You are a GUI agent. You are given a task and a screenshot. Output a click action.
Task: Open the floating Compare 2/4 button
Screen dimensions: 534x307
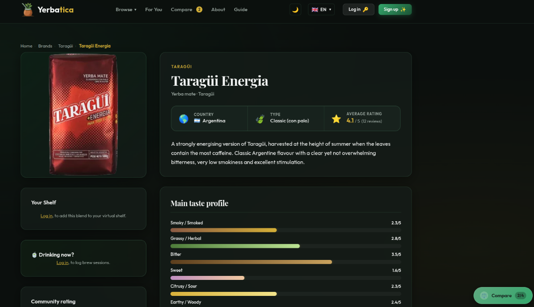pyautogui.click(x=502, y=295)
